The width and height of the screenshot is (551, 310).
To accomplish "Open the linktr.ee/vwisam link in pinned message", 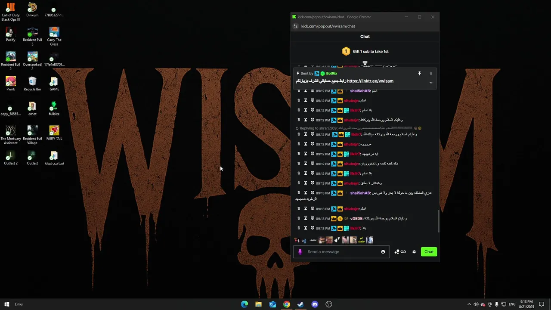I will click(x=370, y=81).
